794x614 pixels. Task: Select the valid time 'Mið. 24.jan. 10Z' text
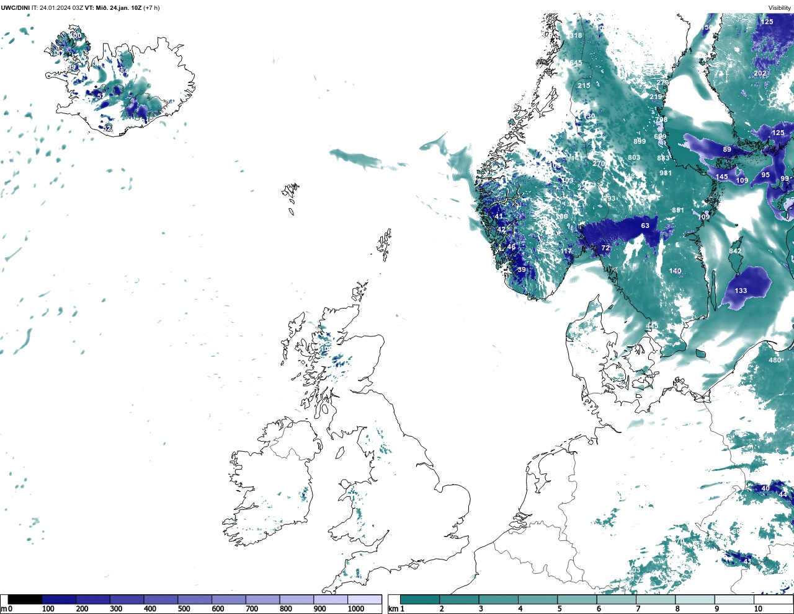[119, 8]
